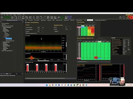Open File Explorer from the taskbar
The image size is (133, 99).
click(50, 85)
